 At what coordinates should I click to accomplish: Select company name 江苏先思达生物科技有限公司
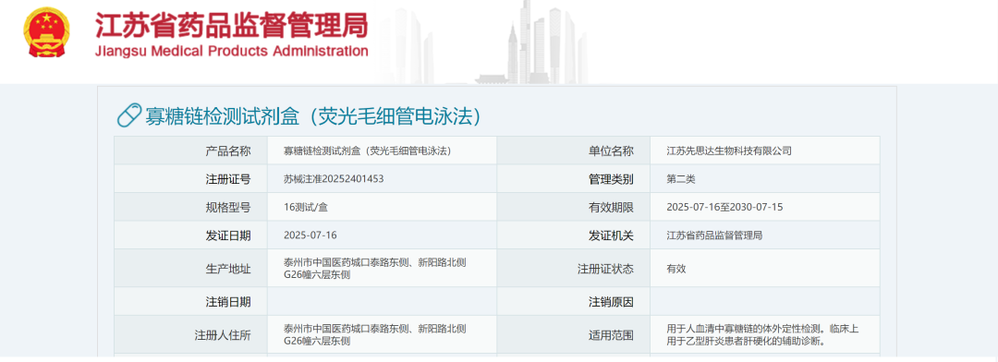click(729, 151)
